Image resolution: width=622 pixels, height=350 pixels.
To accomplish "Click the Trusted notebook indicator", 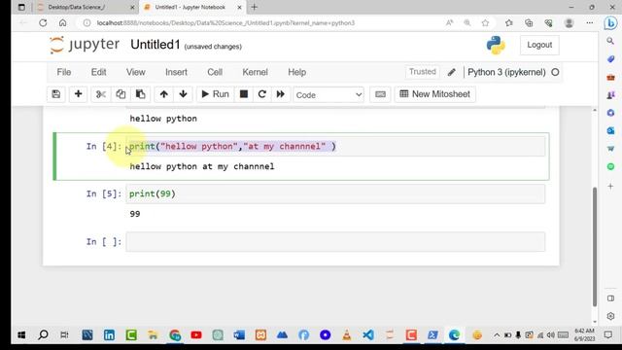I will [423, 72].
